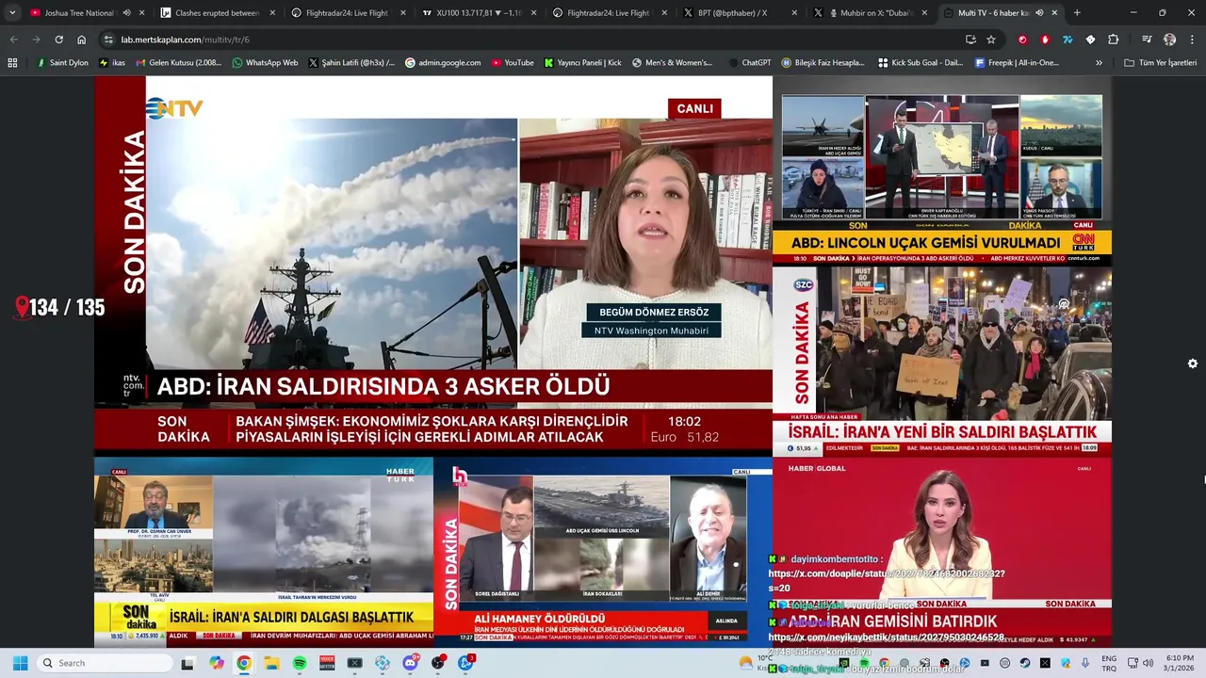The height and width of the screenshot is (678, 1206).
Task: Click the Windows taskbar Search box
Action: (x=103, y=663)
